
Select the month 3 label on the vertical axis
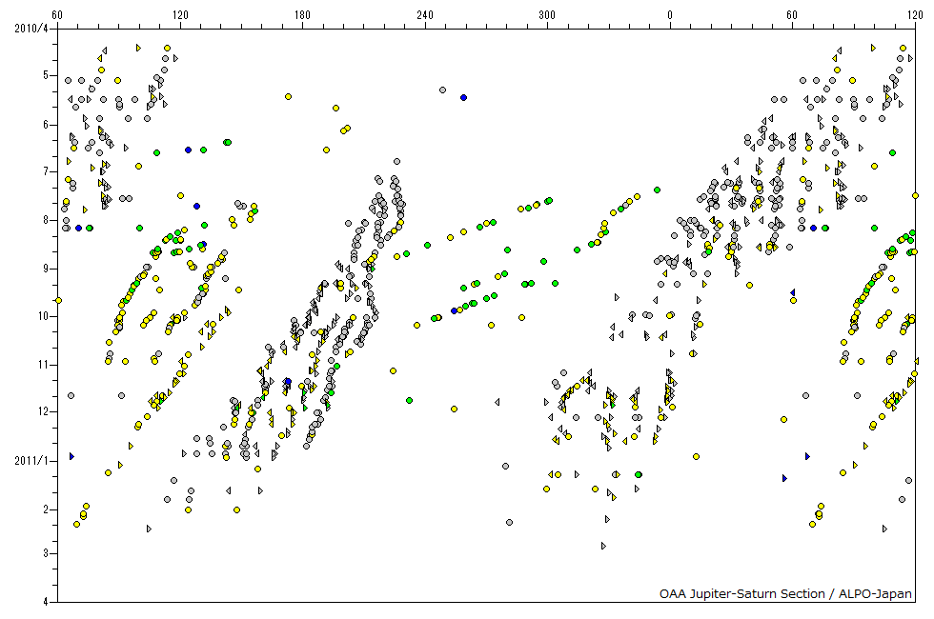(x=46, y=553)
